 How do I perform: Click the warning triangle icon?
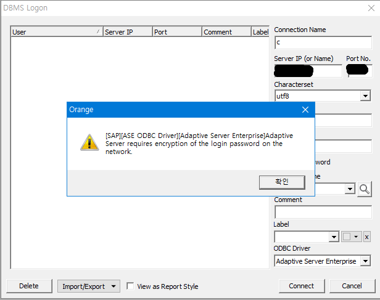point(89,142)
